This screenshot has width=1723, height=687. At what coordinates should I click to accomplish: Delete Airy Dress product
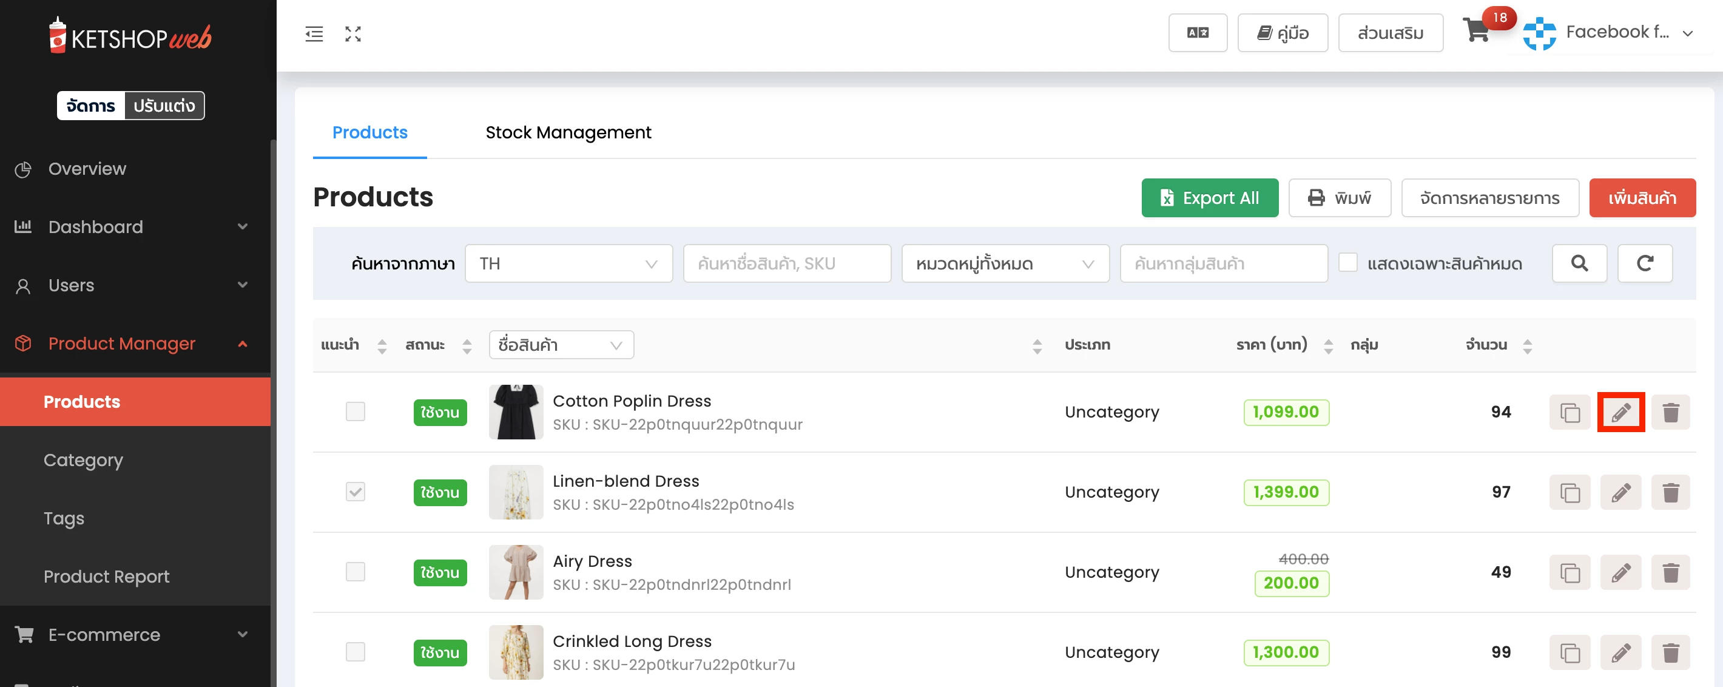tap(1670, 573)
